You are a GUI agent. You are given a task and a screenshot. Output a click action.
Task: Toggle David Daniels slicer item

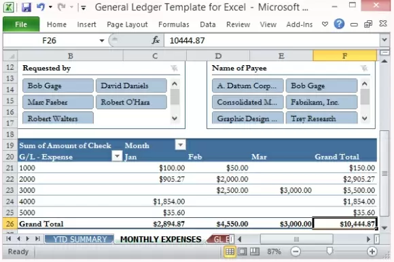coord(131,86)
